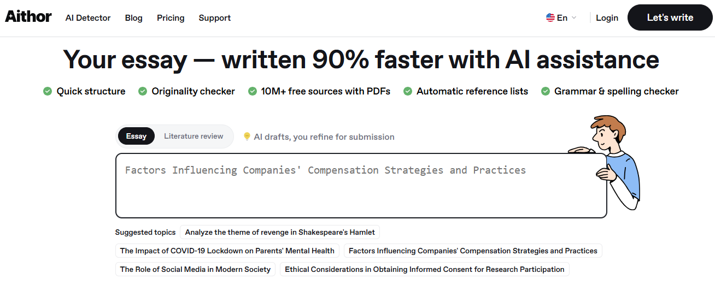Pick The Role of Social Media topic

pyautogui.click(x=195, y=269)
